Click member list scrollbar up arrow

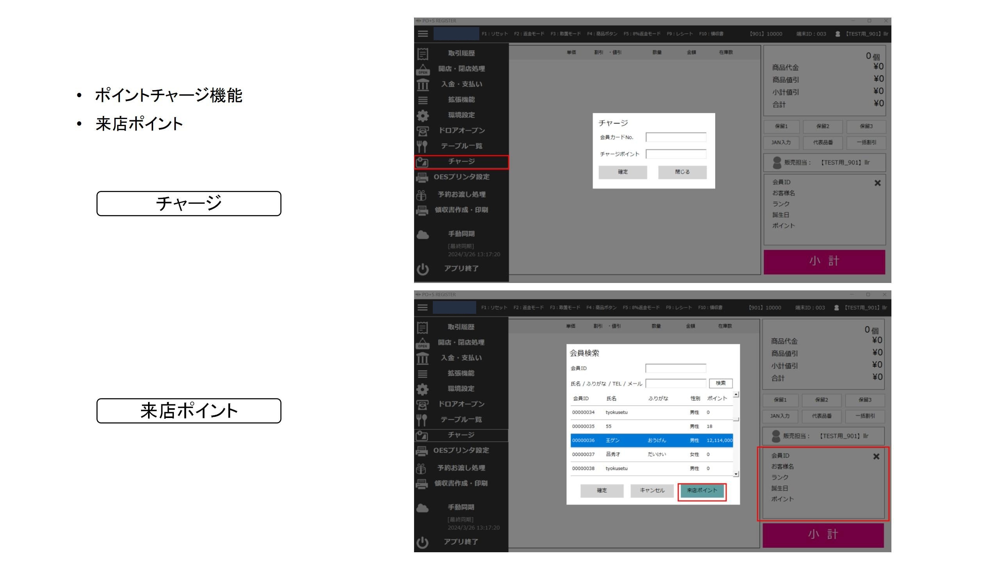(x=736, y=395)
